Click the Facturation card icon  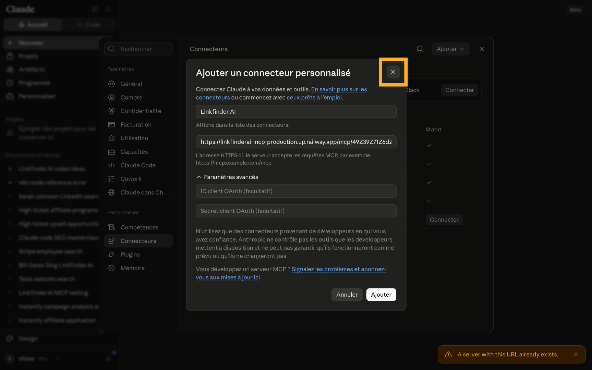(x=111, y=125)
